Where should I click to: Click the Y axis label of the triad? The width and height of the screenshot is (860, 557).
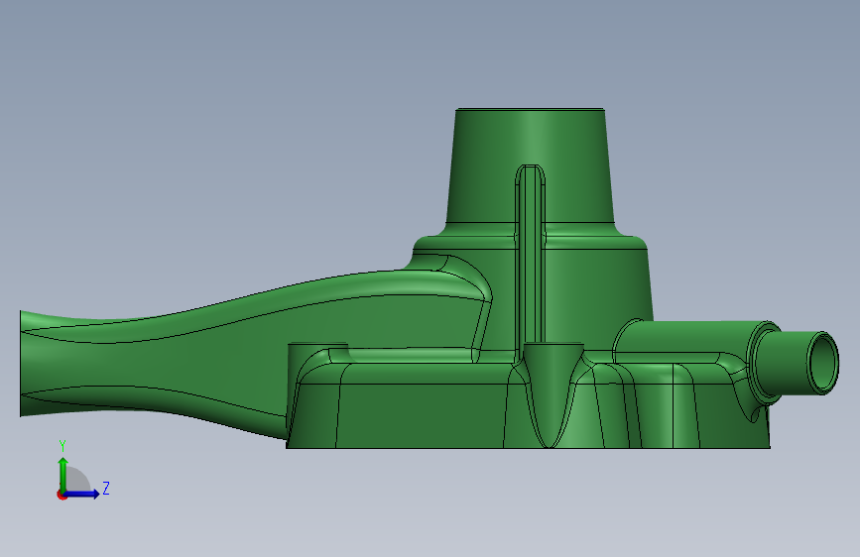62,446
